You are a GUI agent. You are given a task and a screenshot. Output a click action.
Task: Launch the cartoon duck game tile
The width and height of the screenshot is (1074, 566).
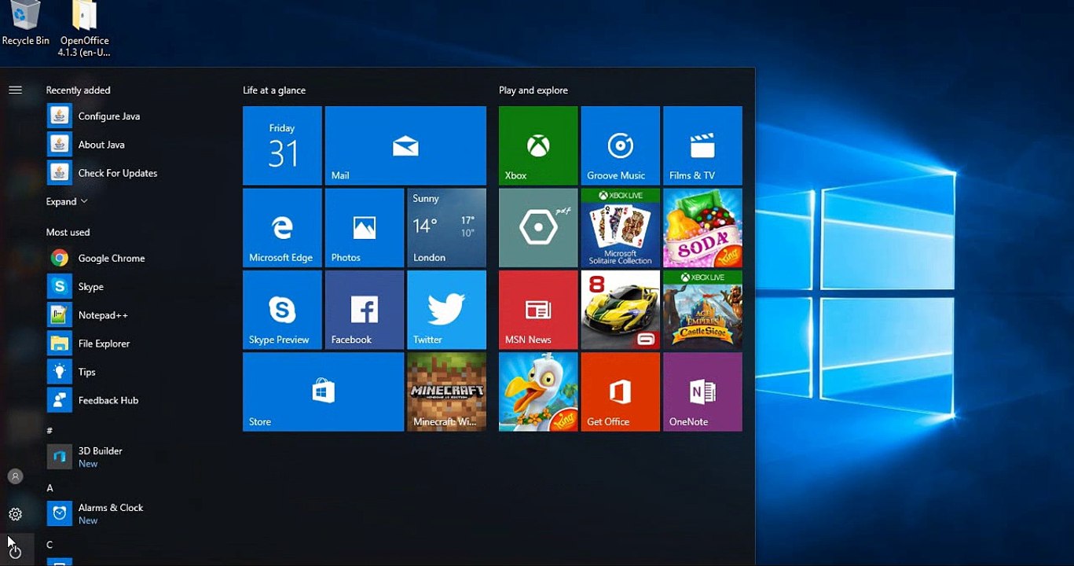coord(538,391)
